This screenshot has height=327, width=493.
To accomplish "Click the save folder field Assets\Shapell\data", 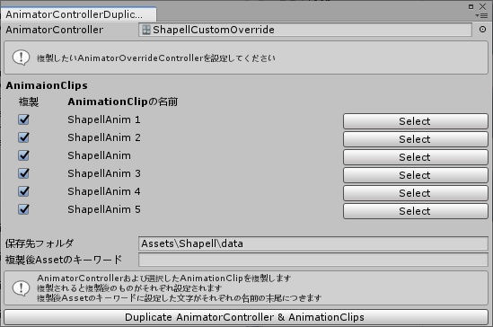I will tap(313, 243).
